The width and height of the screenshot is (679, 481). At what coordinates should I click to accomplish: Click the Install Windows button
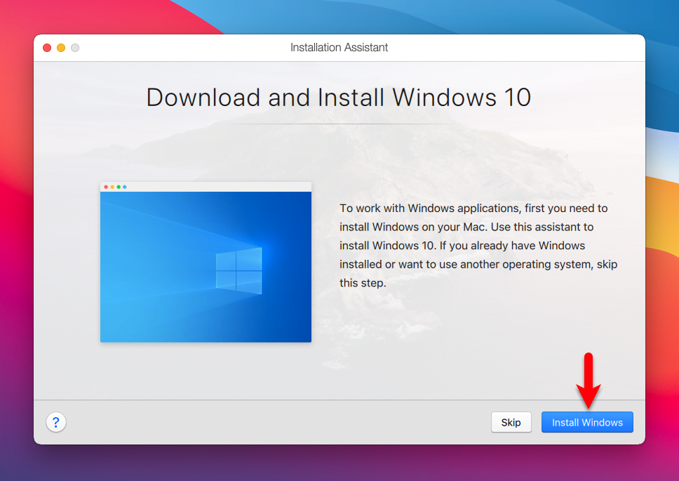(587, 422)
